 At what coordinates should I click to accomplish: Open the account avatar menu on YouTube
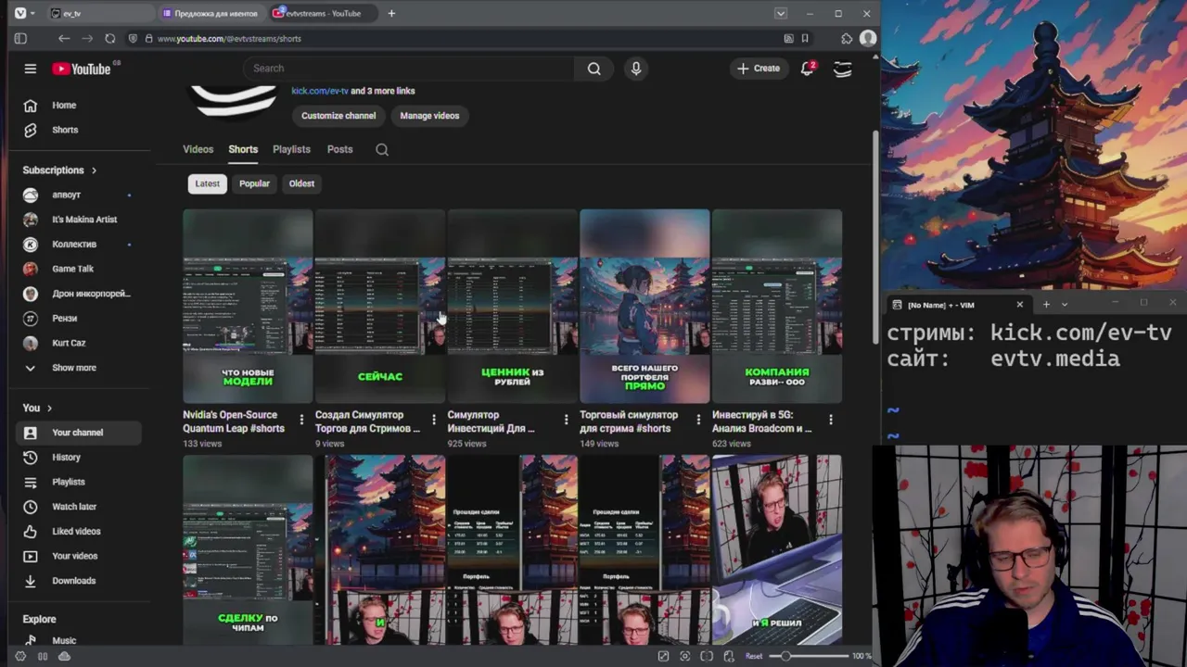tap(843, 69)
